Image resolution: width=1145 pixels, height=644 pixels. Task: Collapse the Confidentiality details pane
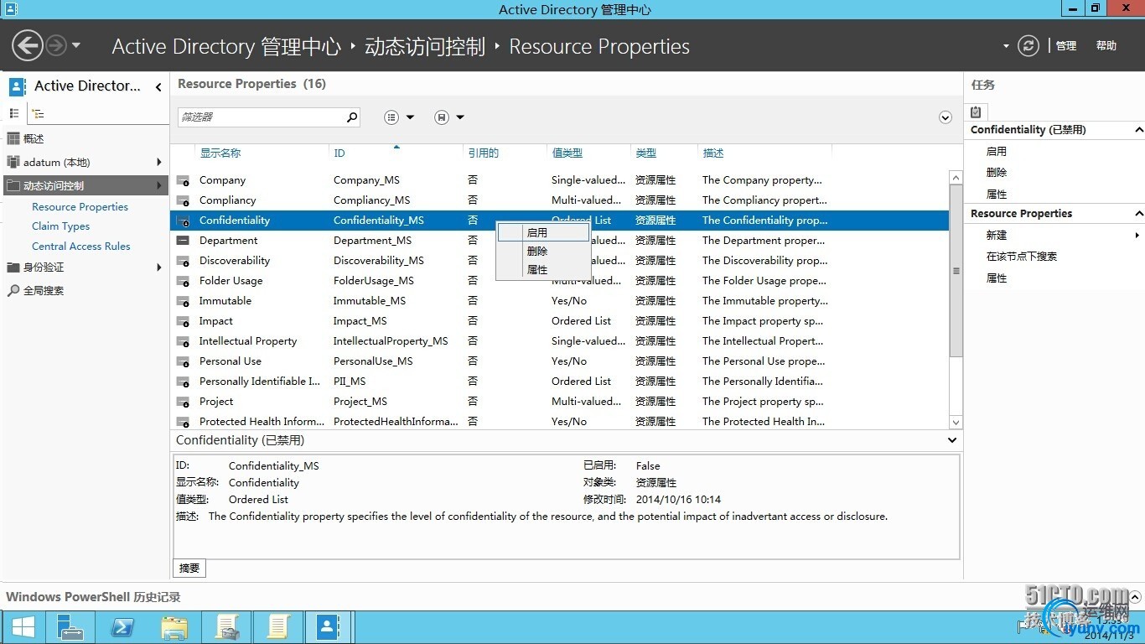point(952,440)
